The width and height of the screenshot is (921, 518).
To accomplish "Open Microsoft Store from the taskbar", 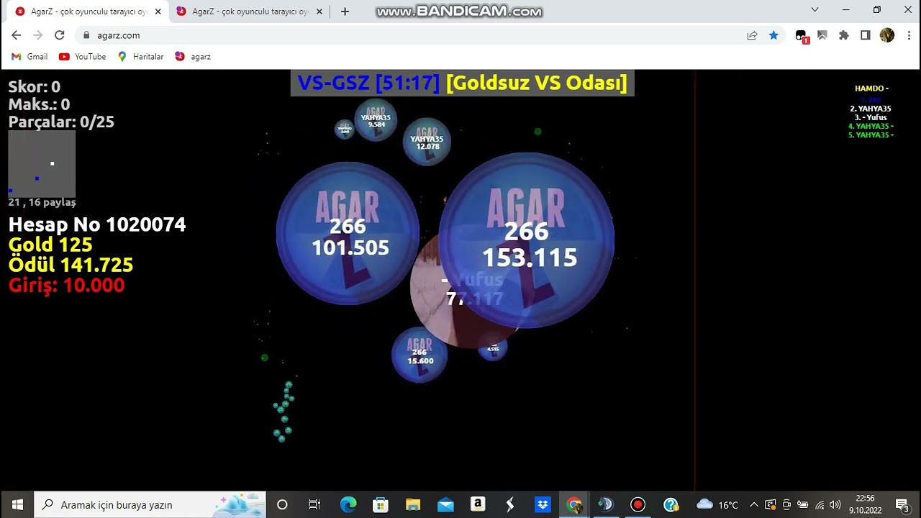I will click(381, 504).
